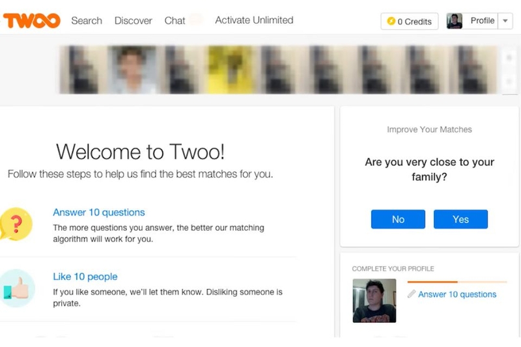The height and width of the screenshot is (347, 521).
Task: Open the Search menu item
Action: pyautogui.click(x=87, y=21)
